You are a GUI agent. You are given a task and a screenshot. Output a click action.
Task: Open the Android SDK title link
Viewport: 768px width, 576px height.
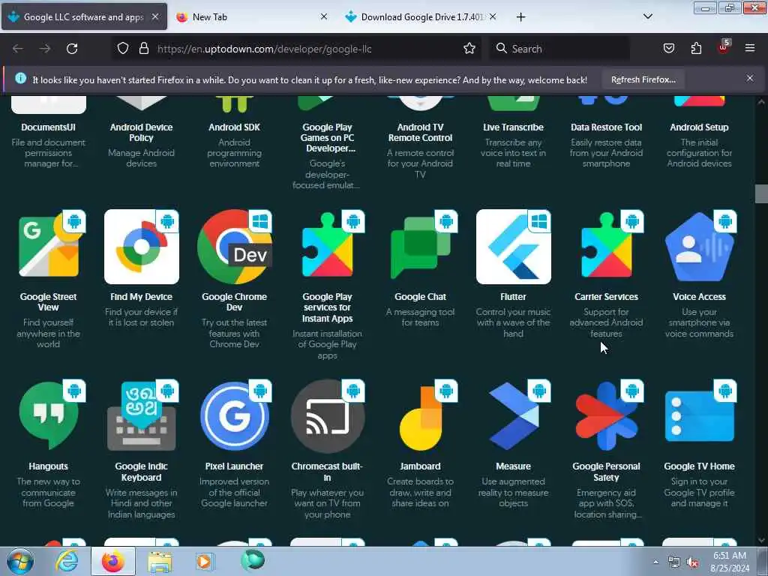coord(235,127)
